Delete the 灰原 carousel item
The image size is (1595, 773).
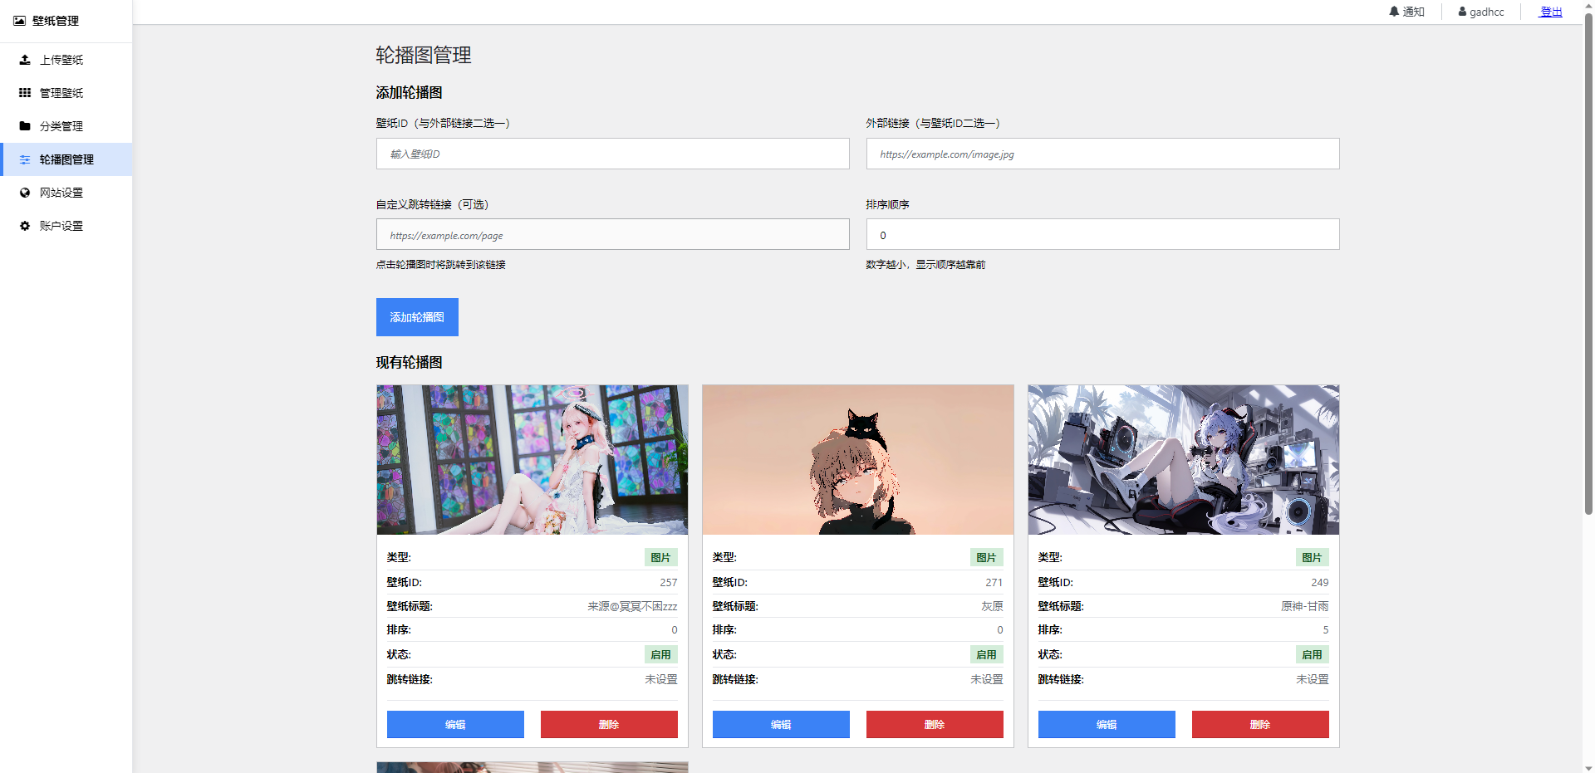[x=935, y=724]
